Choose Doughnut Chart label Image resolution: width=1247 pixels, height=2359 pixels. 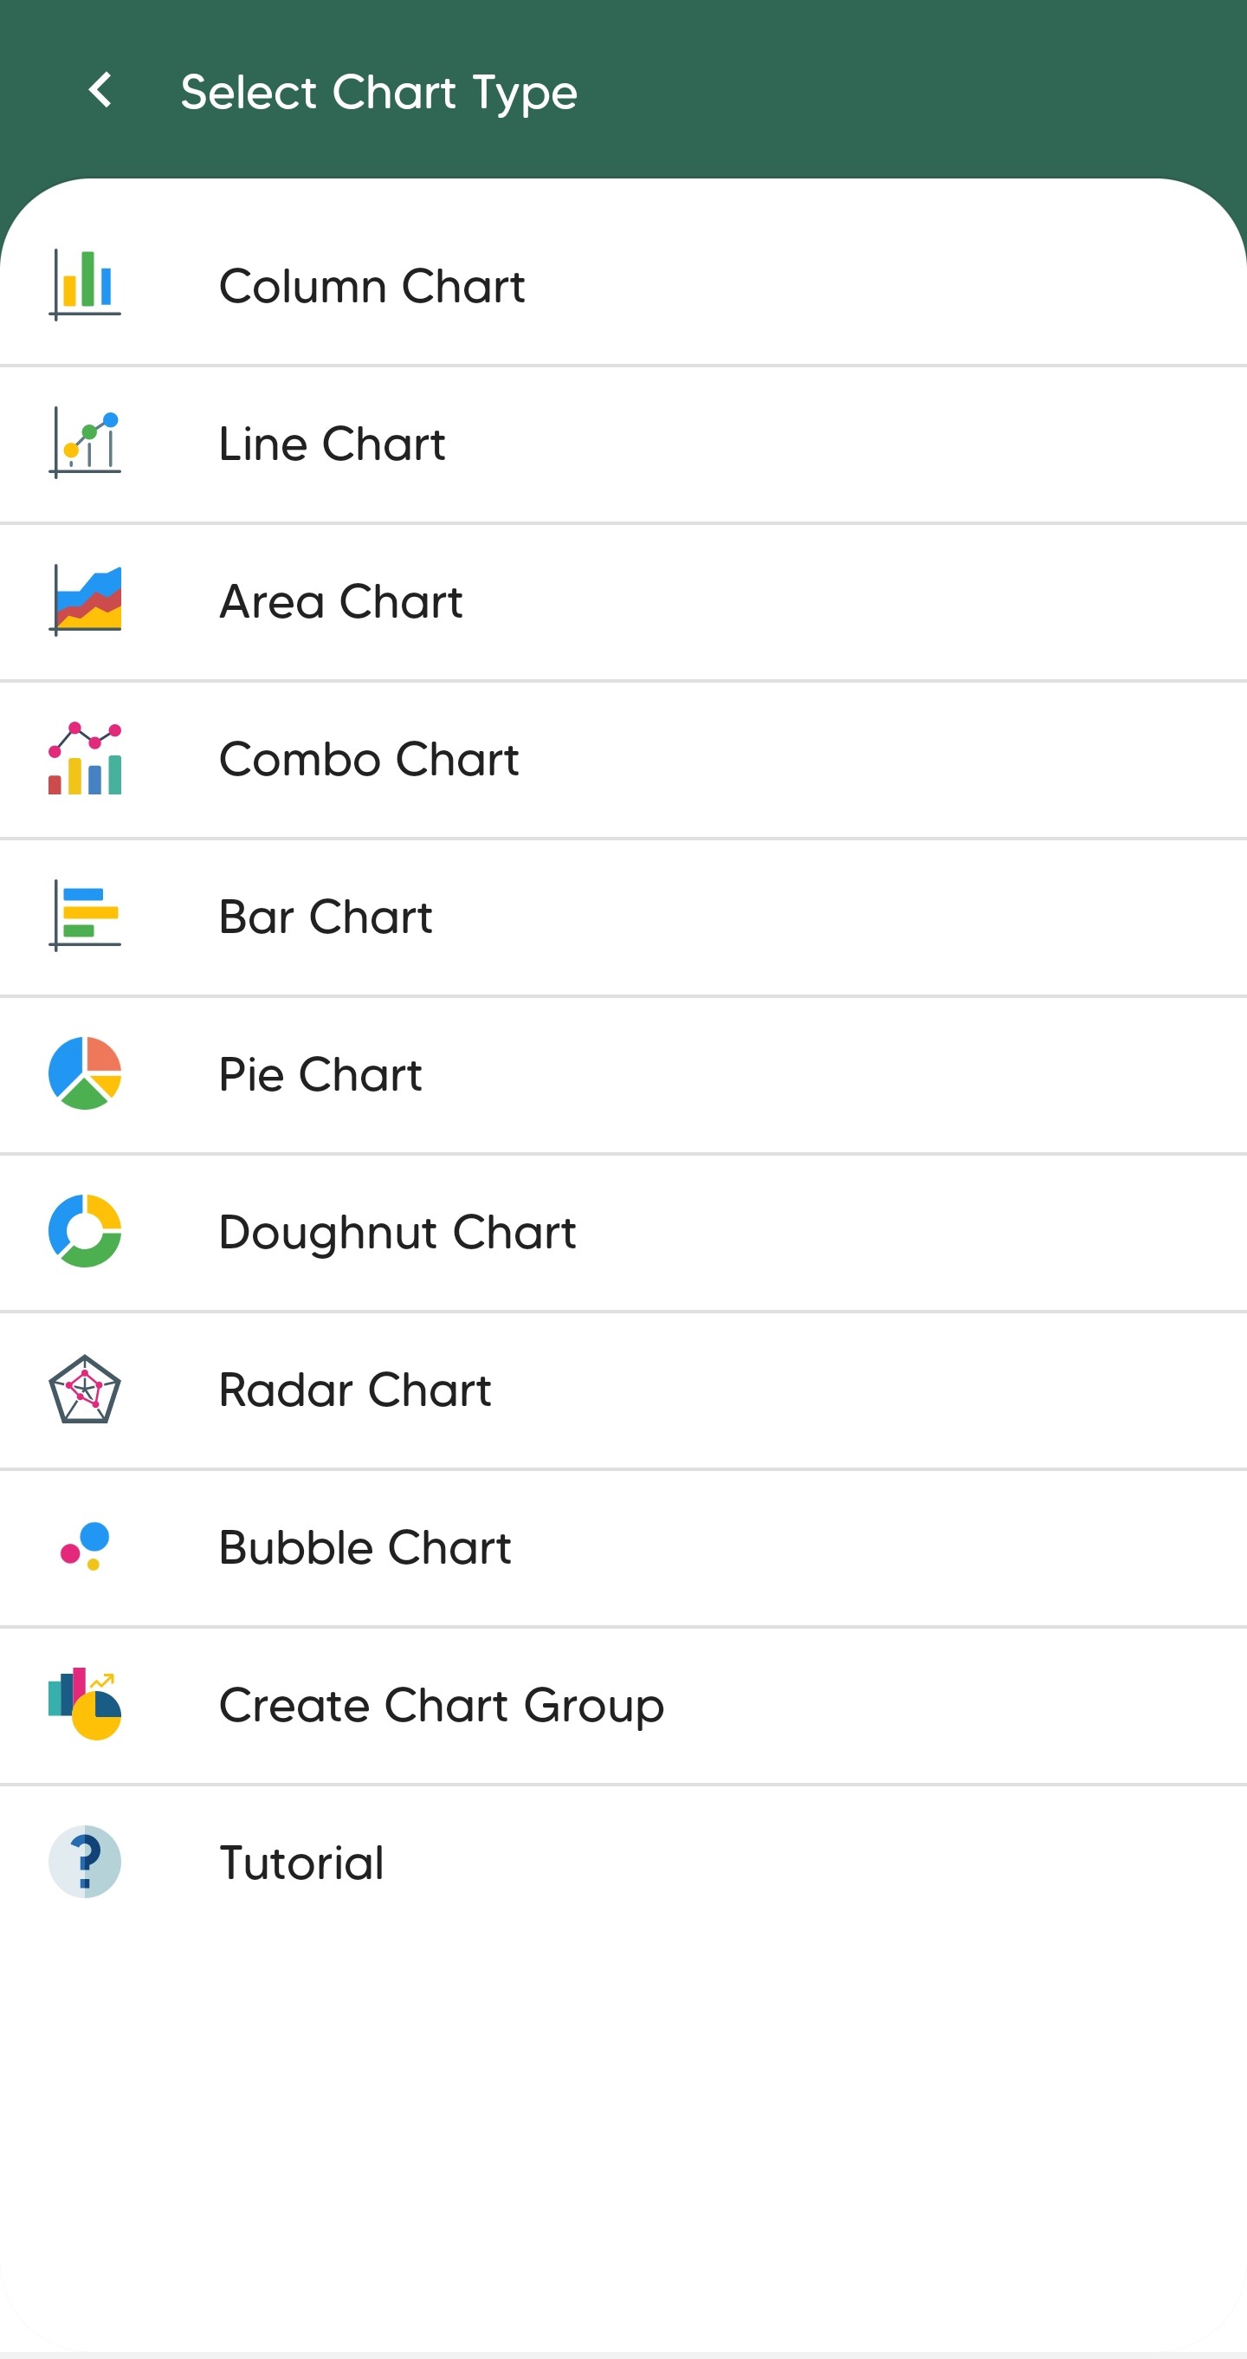click(397, 1233)
